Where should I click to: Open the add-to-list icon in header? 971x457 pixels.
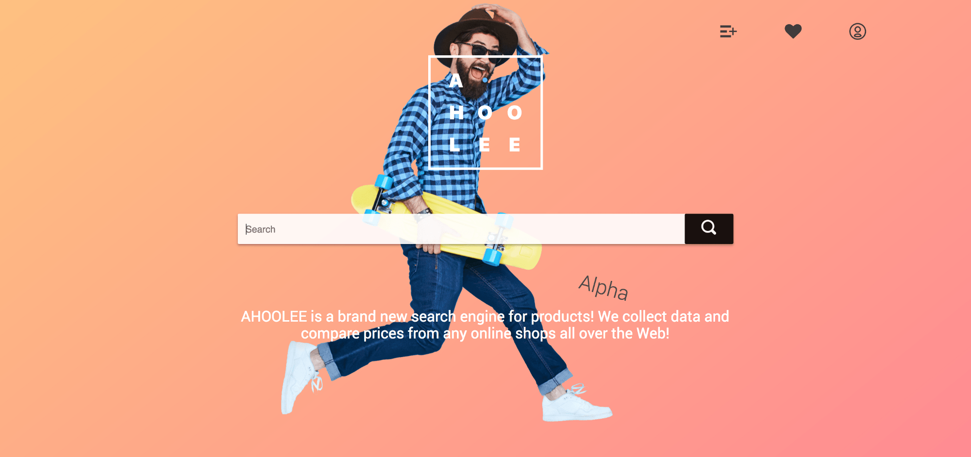point(728,32)
